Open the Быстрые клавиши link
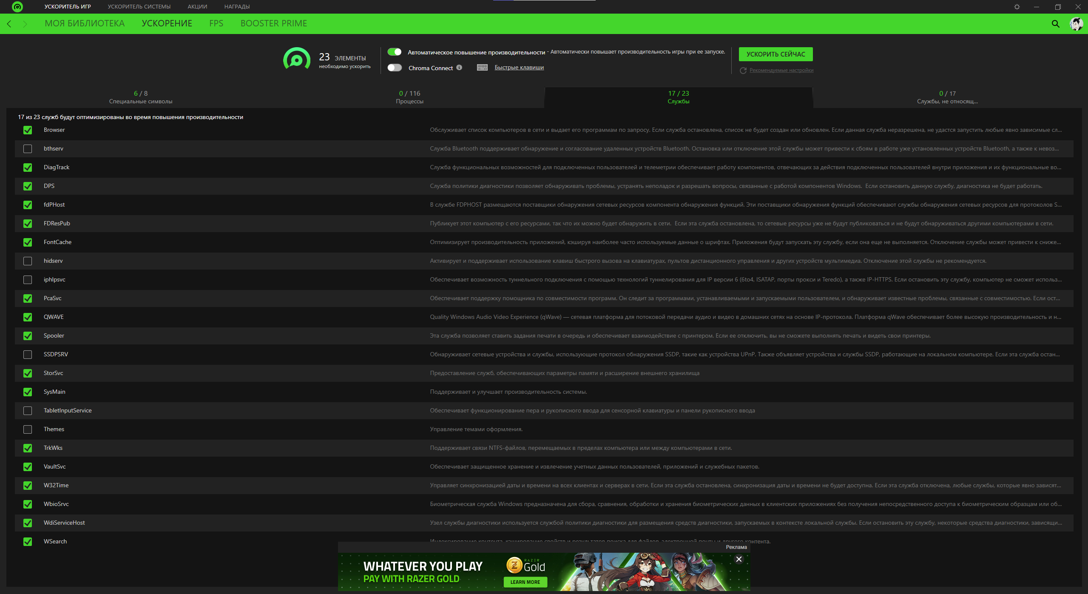The height and width of the screenshot is (594, 1088). tap(519, 67)
